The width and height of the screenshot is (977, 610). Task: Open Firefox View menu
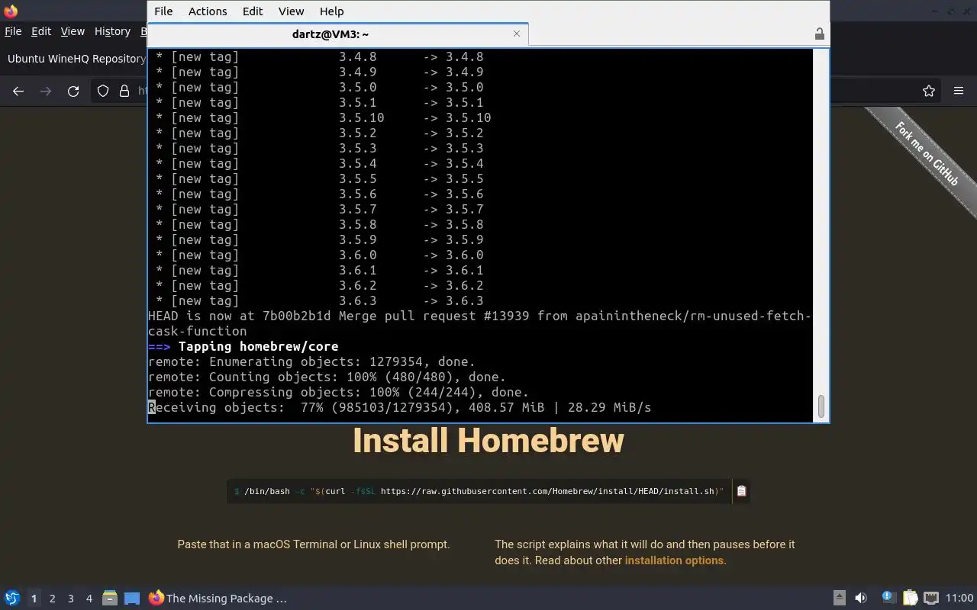[73, 31]
